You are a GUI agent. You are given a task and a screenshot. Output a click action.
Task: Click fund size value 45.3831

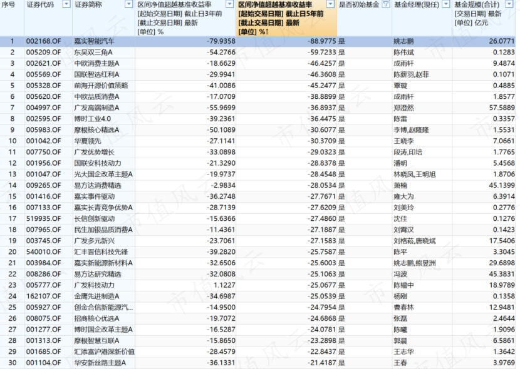click(502, 274)
